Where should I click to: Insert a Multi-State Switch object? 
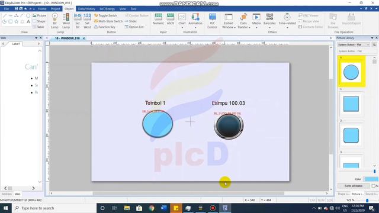tap(108, 21)
